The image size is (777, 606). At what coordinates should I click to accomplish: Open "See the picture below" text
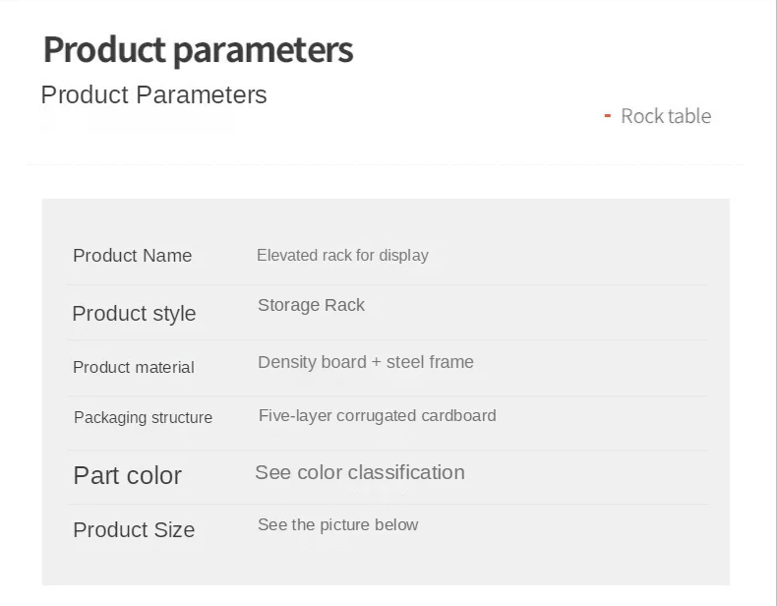pos(337,524)
